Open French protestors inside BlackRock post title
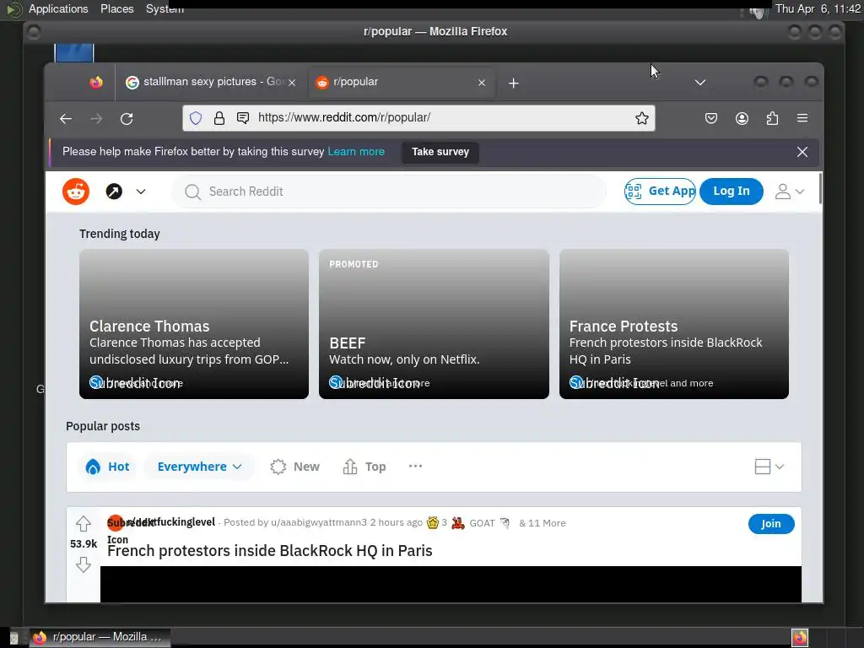This screenshot has width=864, height=648. 269,550
